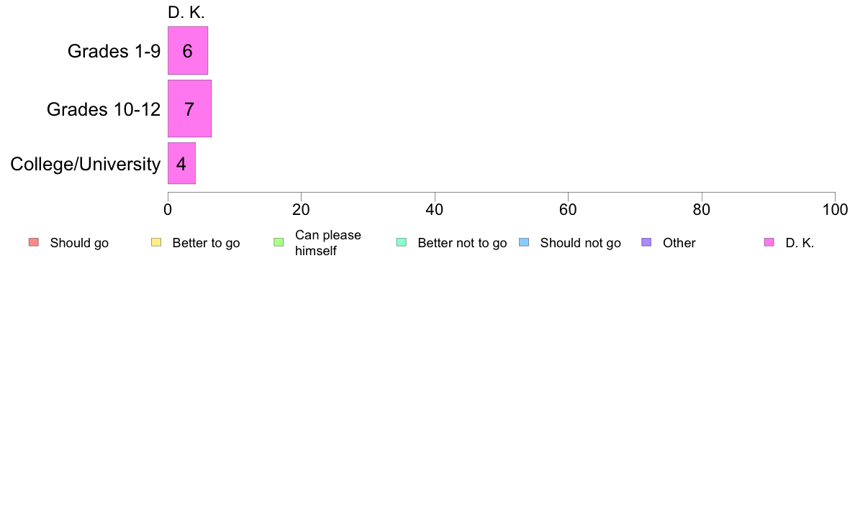This screenshot has height=529, width=855.
Task: Click the D. K. pink legend swatch
Action: point(769,242)
